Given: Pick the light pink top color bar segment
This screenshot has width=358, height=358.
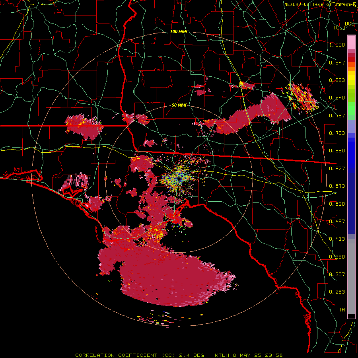Looking at the screenshot, I should click(351, 42).
